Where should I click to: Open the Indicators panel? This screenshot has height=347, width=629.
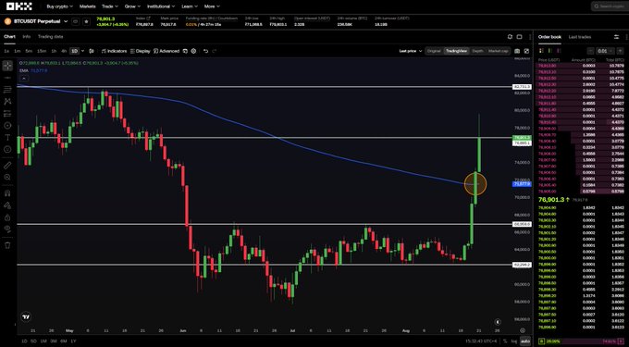pos(114,51)
